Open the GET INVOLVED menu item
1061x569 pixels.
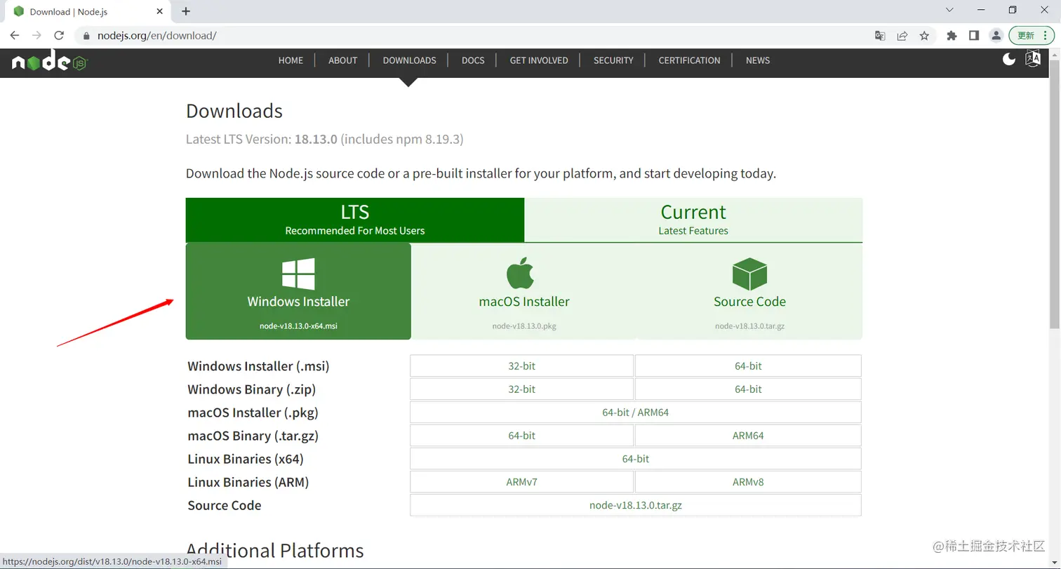click(539, 60)
